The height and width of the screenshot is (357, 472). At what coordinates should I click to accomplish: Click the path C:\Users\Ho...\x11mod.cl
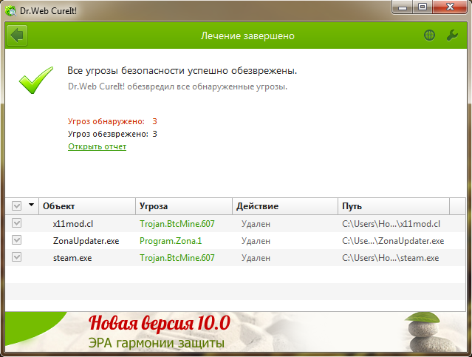[x=391, y=224]
